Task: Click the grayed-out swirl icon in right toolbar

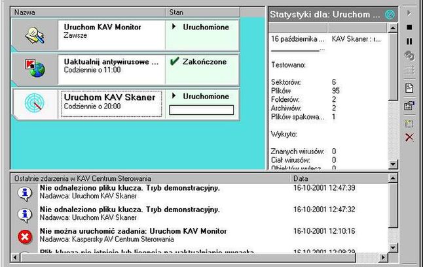Action: coord(409,56)
